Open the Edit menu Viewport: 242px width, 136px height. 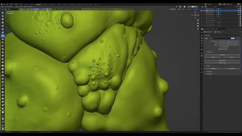[x=7, y=4]
